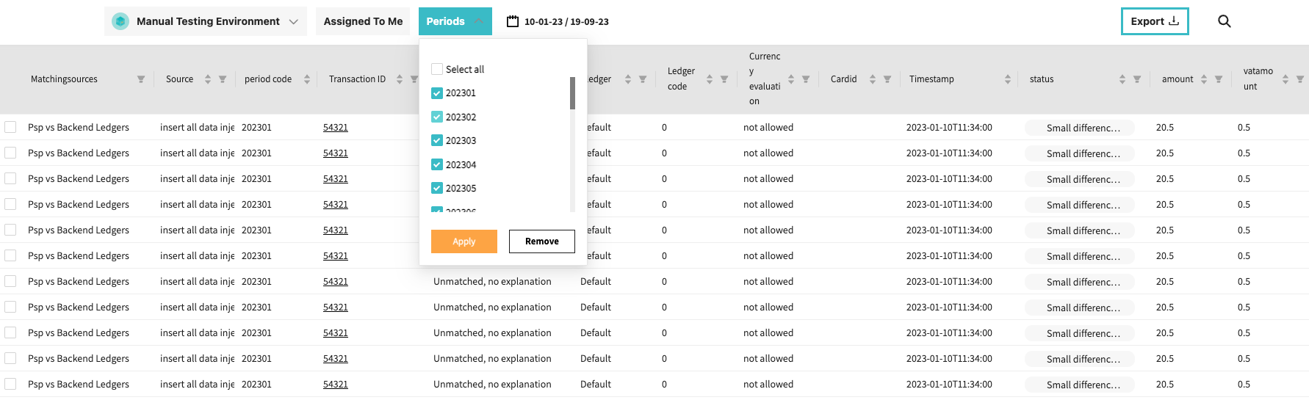The height and width of the screenshot is (400, 1309).
Task: Click Remove in the periods popup
Action: [541, 241]
